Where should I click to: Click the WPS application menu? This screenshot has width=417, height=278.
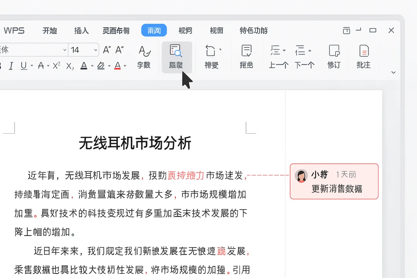(x=14, y=30)
